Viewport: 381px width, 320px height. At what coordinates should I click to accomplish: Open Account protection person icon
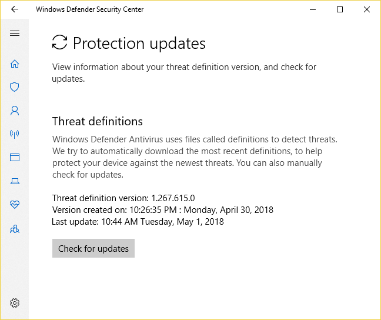(x=15, y=111)
